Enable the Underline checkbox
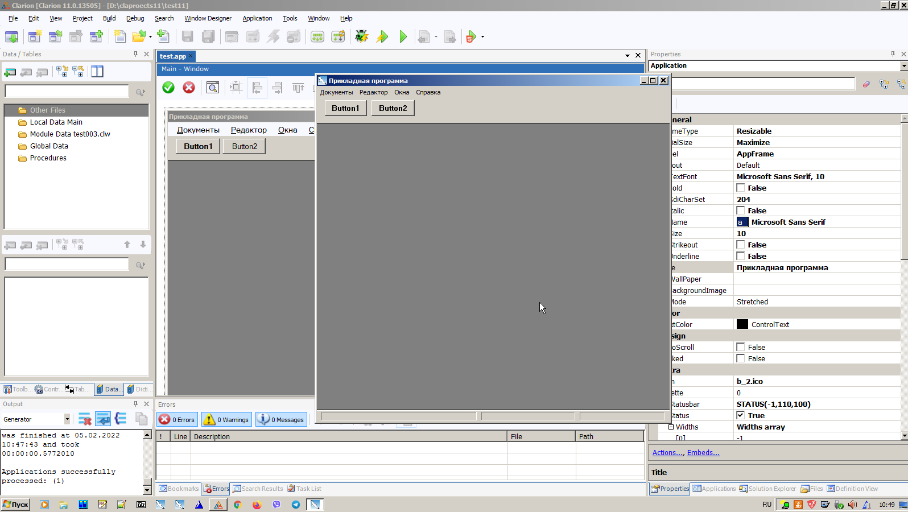 point(741,256)
